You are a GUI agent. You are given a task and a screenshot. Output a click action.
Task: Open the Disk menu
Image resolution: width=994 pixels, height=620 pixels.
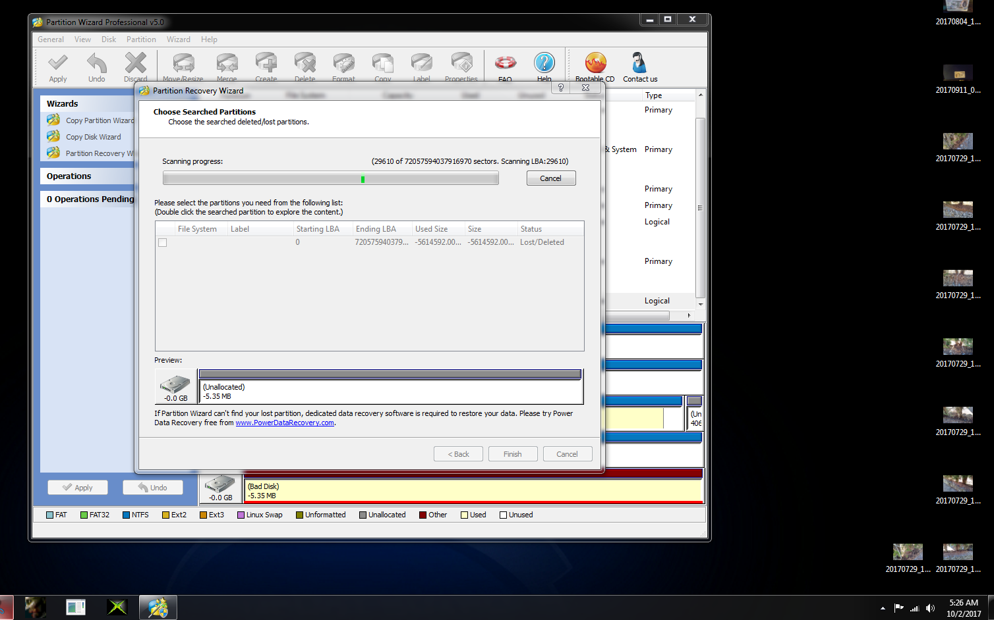pos(109,39)
